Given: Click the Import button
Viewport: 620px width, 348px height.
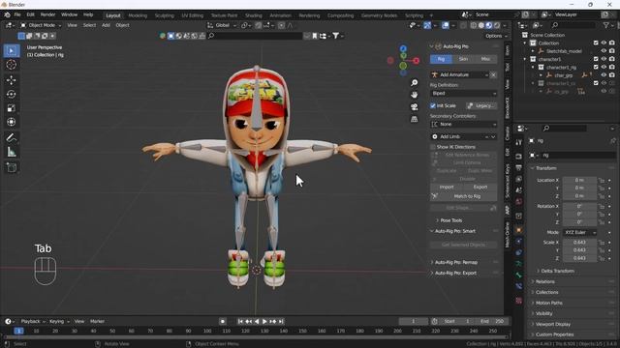Looking at the screenshot, I should tap(447, 187).
